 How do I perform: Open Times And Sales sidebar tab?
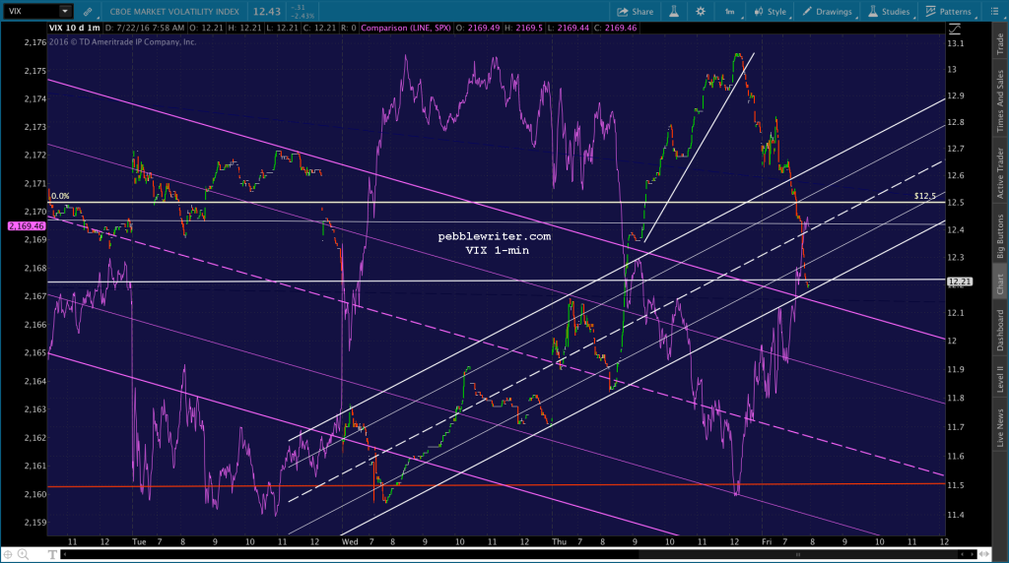tap(1000, 101)
